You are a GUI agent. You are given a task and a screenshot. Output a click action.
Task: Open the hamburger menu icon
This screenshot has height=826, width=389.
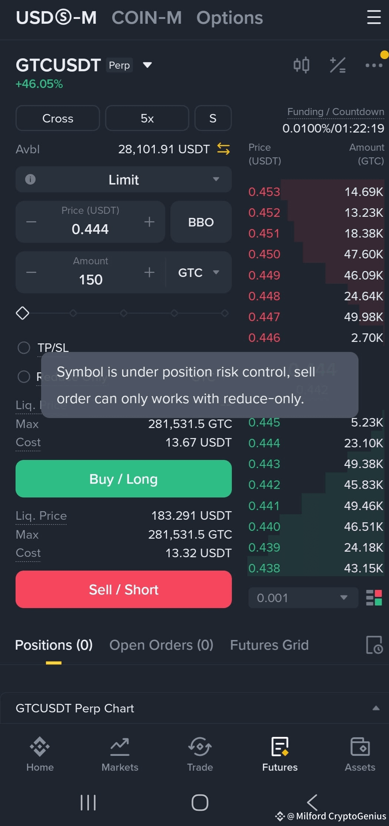click(374, 17)
